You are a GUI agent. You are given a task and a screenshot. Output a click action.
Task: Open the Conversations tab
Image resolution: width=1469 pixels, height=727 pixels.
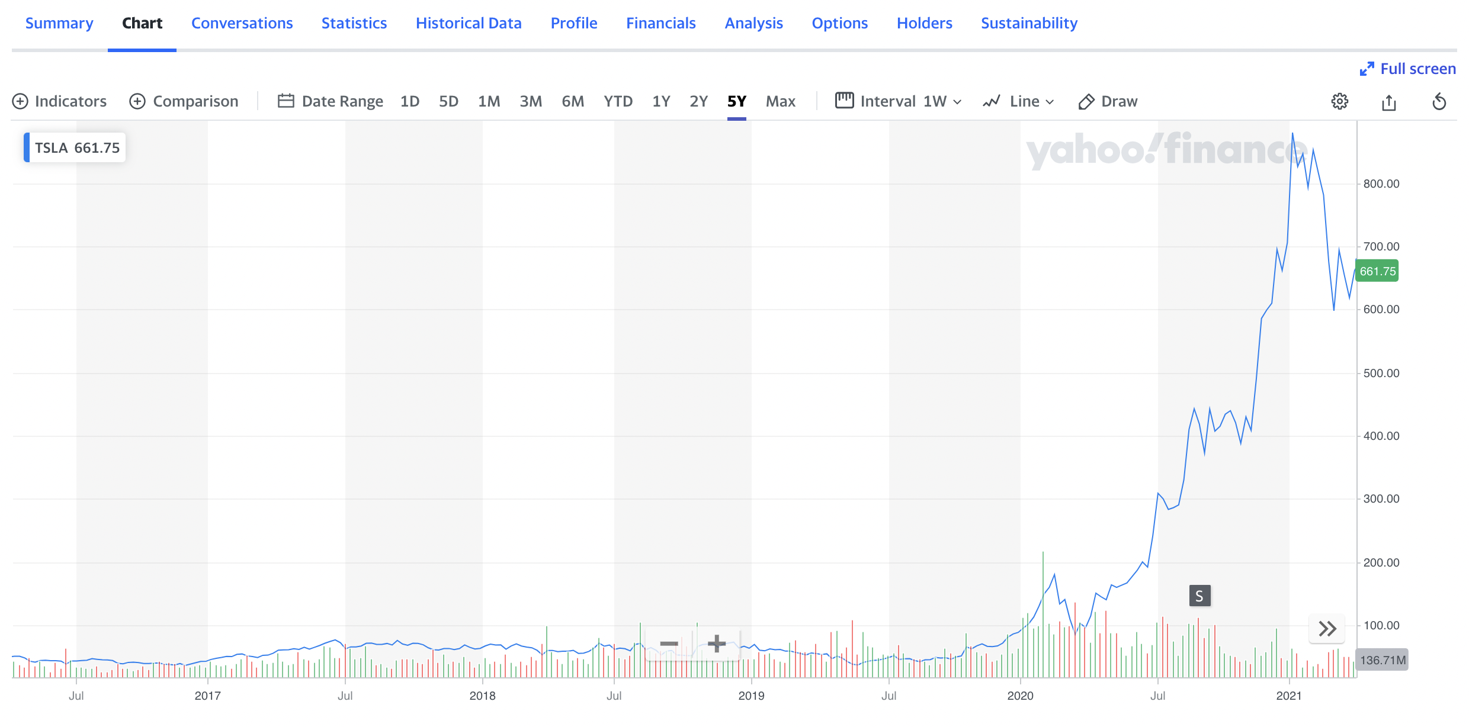(242, 23)
